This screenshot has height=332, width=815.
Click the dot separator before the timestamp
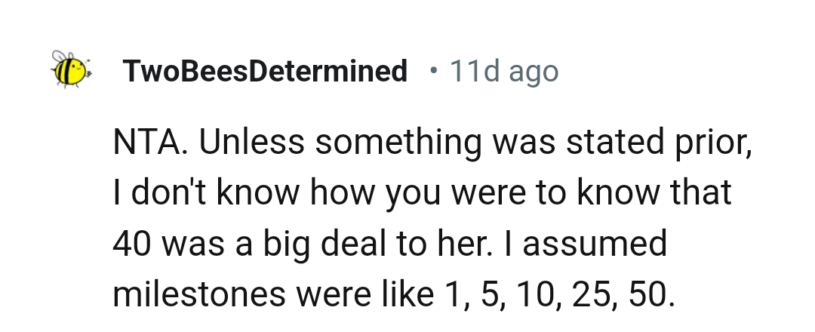(x=432, y=70)
